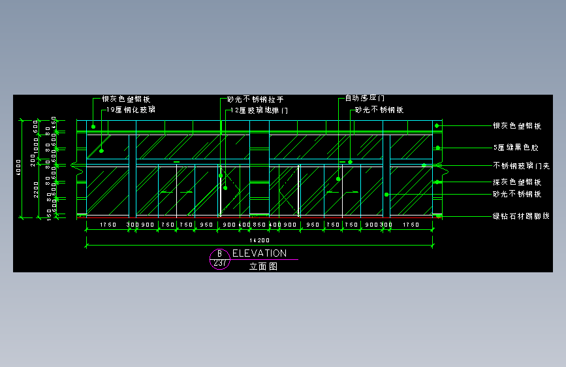Select the 150 vertical dimension value
Viewport: 566px width, 367px height.
click(49, 215)
